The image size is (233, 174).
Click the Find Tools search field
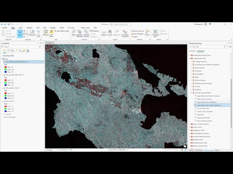[x=210, y=47]
